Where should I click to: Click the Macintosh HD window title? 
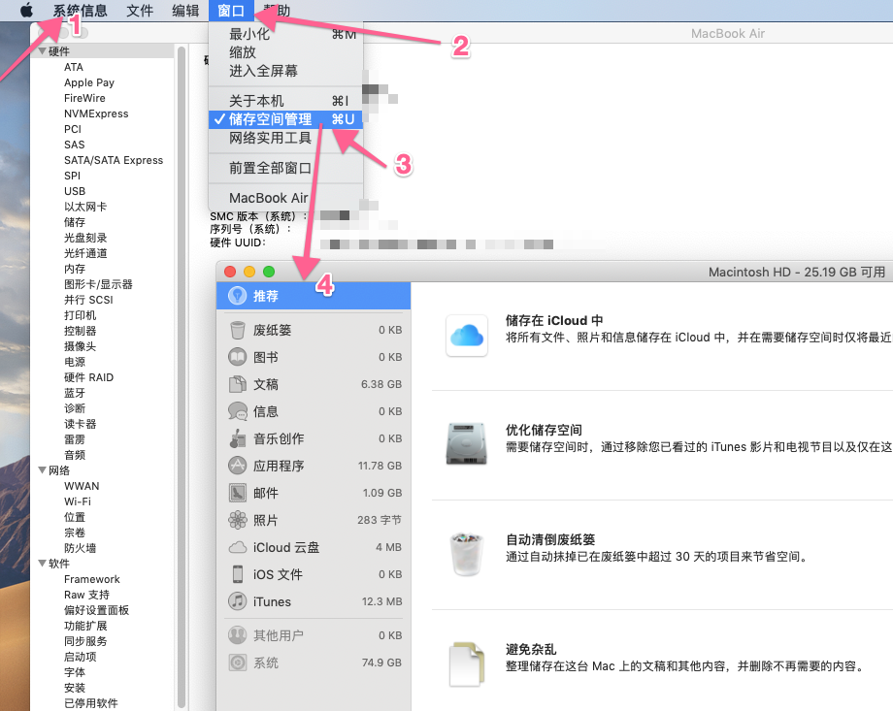point(797,273)
